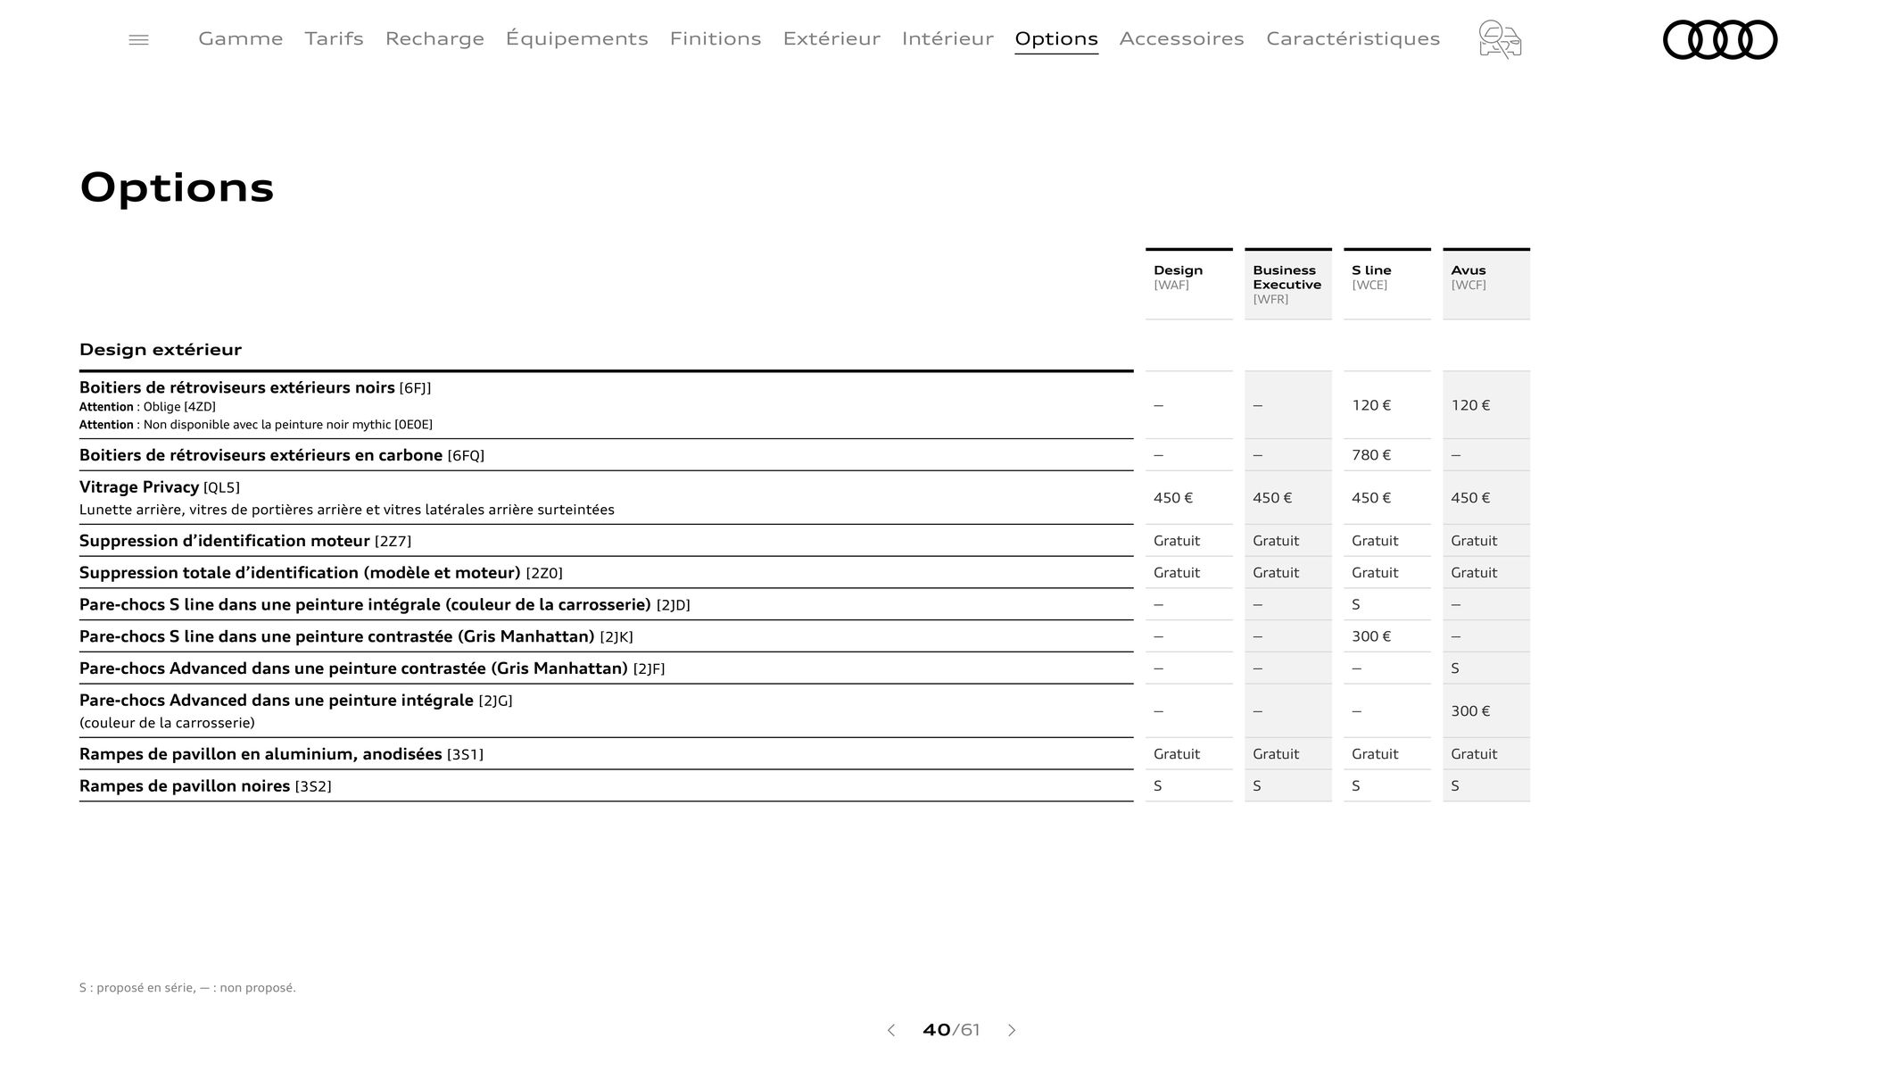The image size is (1903, 1071).
Task: Click the footnote legend S : proposé en série
Action: [187, 988]
